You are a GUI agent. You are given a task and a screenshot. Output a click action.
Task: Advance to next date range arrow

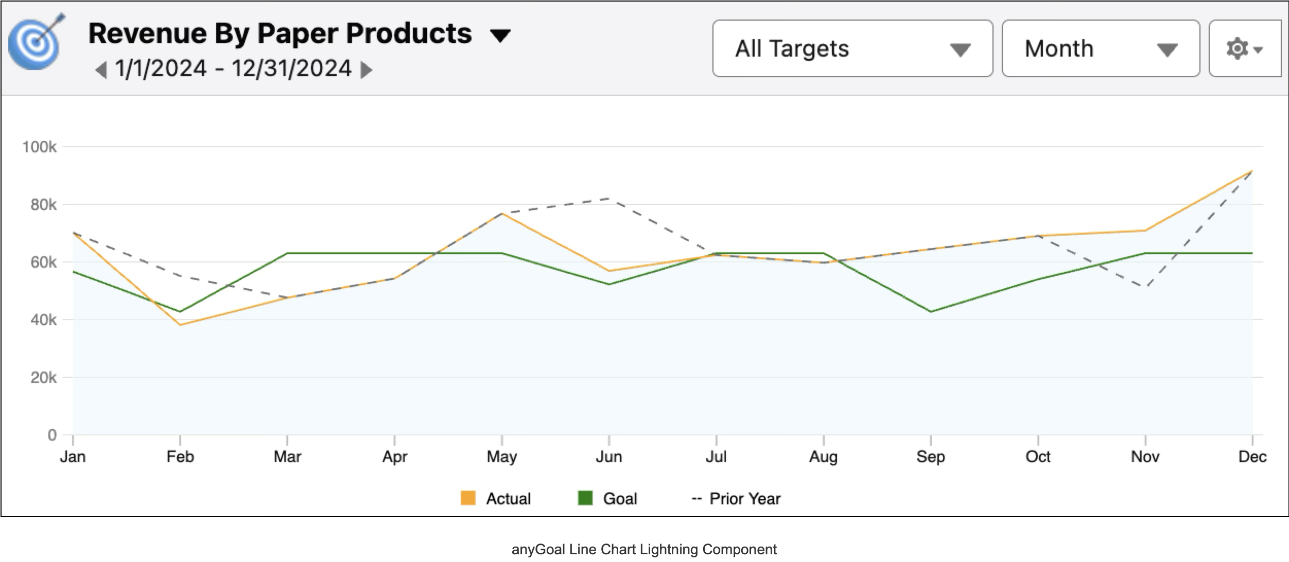point(366,69)
